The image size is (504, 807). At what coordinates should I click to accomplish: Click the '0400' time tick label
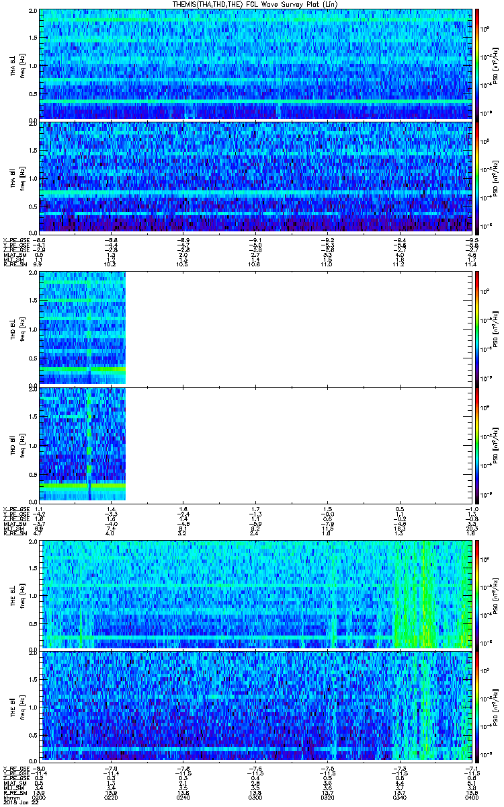click(x=471, y=796)
